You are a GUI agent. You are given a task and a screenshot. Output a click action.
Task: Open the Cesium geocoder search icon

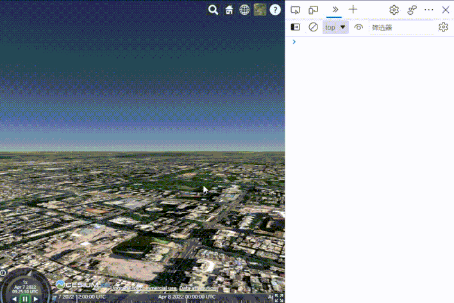(213, 10)
